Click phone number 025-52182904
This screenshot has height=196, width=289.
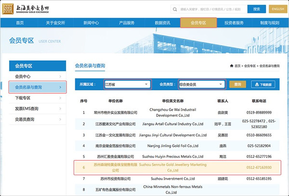point(259,146)
